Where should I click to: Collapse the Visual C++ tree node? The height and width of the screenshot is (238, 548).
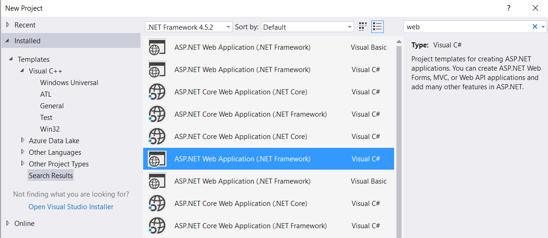coord(23,71)
